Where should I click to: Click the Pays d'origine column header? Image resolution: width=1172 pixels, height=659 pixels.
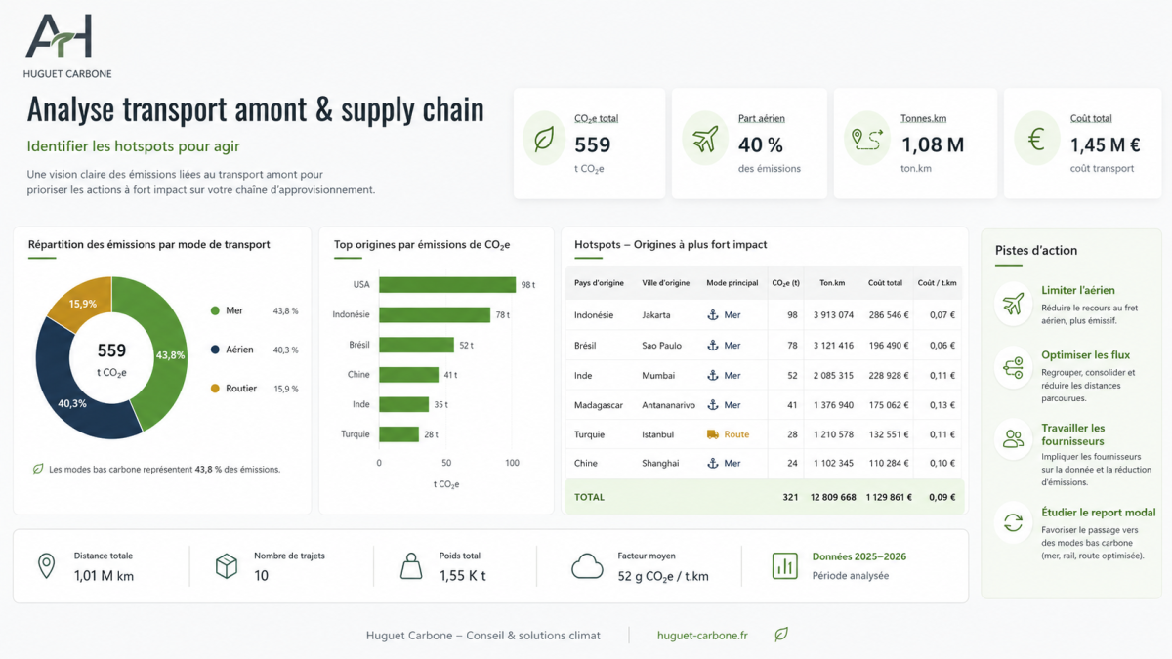pos(599,283)
